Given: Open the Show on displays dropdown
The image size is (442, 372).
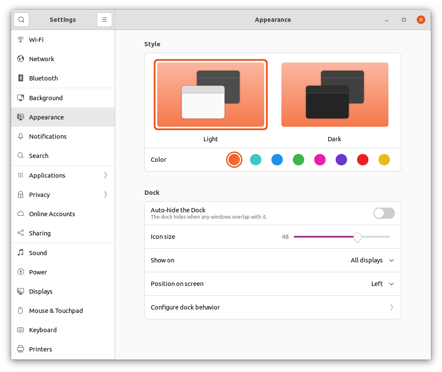Looking at the screenshot, I should click(x=371, y=260).
